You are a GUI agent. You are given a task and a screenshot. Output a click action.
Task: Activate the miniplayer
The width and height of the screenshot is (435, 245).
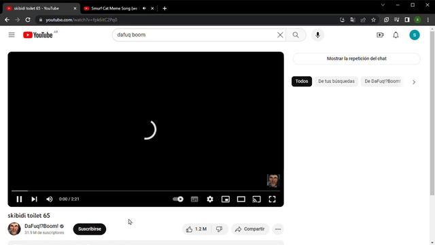tap(226, 199)
